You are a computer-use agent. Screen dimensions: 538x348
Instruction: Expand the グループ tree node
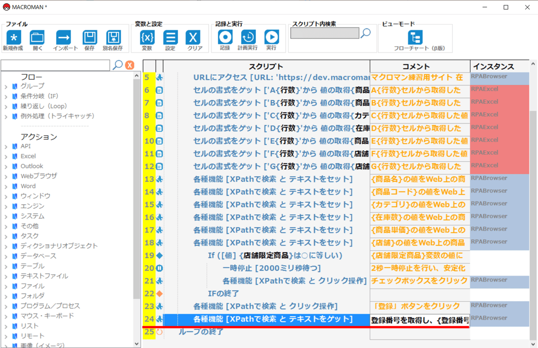click(x=6, y=86)
